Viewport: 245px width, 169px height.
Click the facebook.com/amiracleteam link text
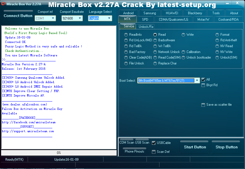point(29,122)
